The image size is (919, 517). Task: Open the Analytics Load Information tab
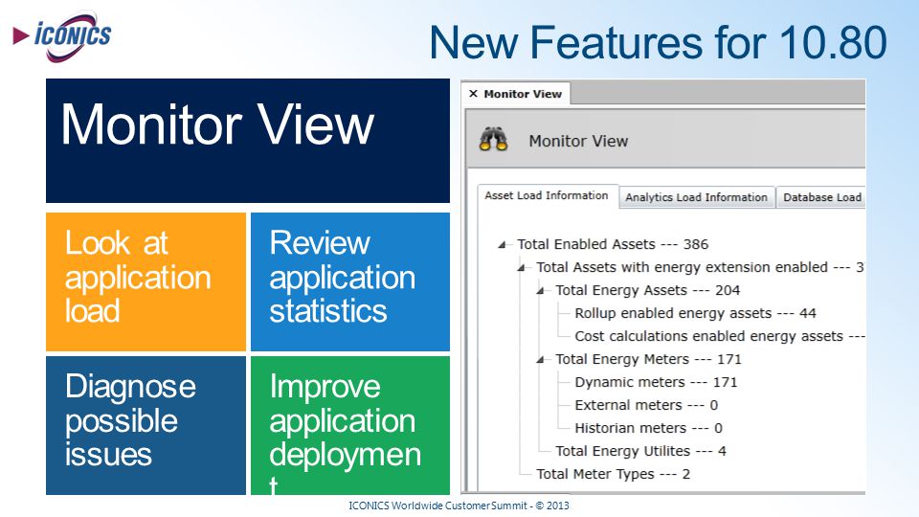point(696,197)
